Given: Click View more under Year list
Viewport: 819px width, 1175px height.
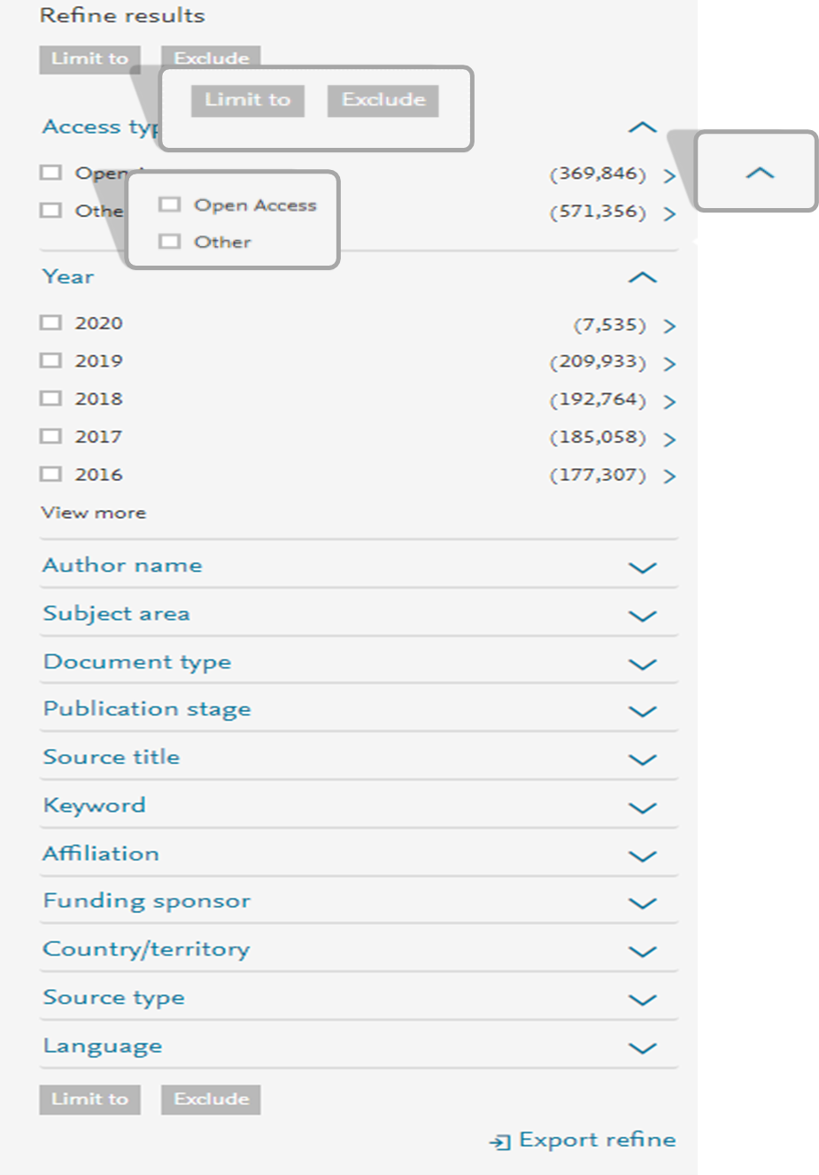Looking at the screenshot, I should click(93, 513).
